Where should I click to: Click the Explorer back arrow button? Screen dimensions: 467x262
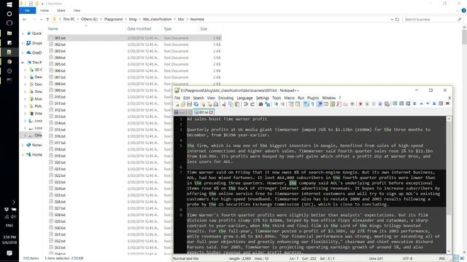coord(25,20)
